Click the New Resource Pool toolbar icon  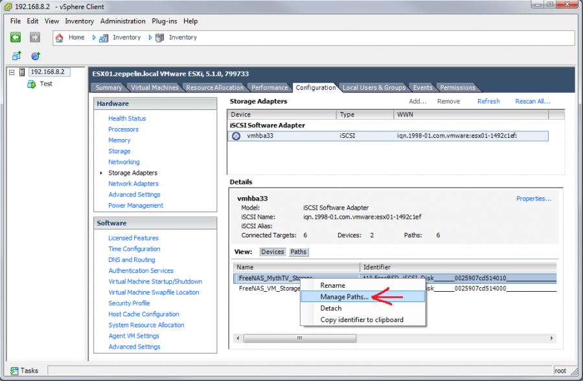(36, 56)
